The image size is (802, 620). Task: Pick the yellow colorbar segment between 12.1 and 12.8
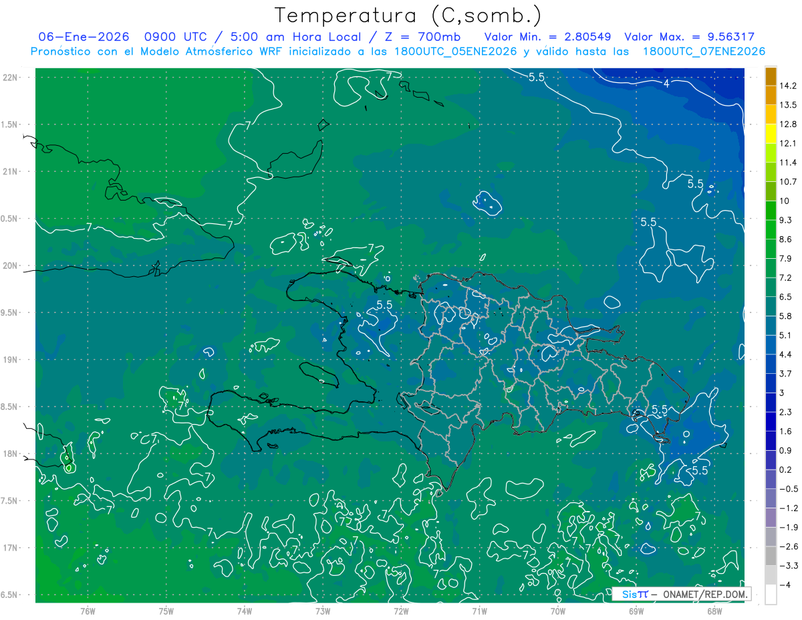pos(771,134)
